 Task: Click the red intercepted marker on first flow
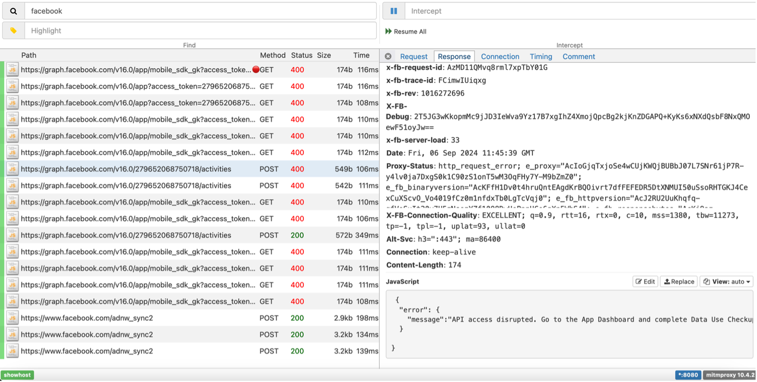pyautogui.click(x=256, y=70)
